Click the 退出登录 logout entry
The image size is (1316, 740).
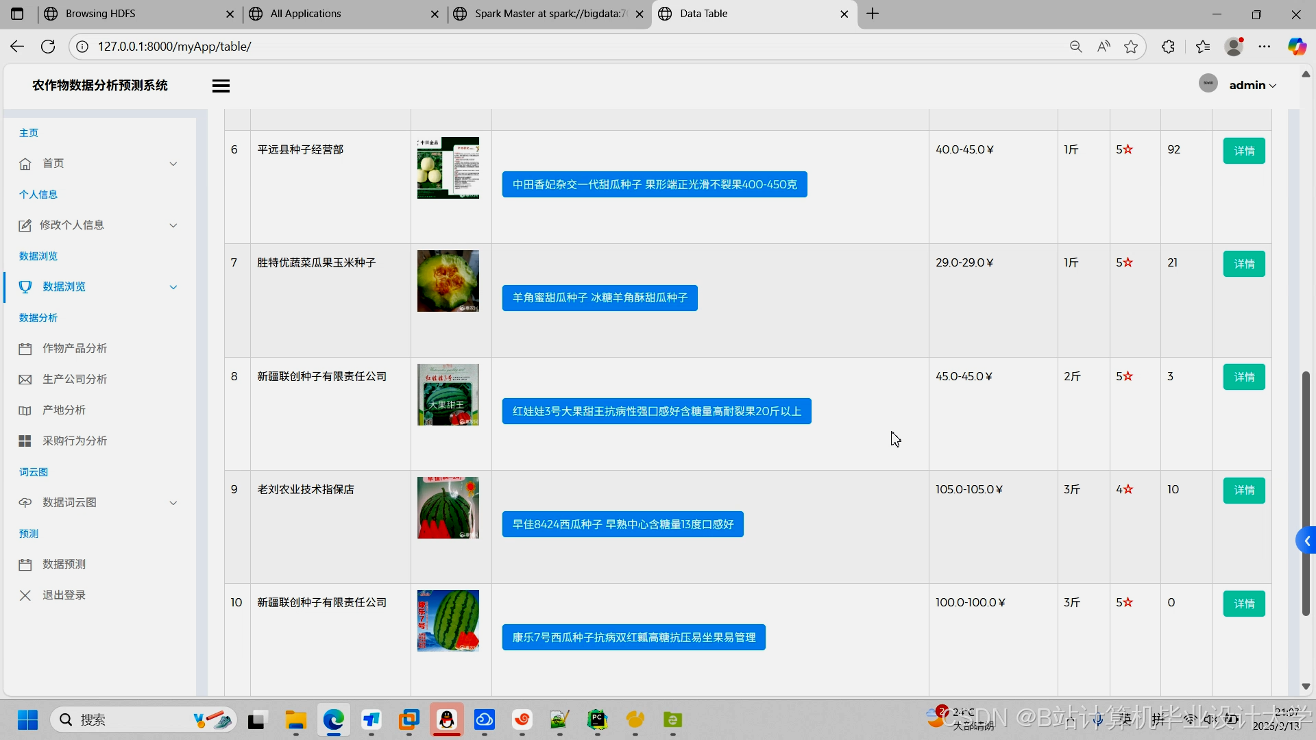coord(65,595)
